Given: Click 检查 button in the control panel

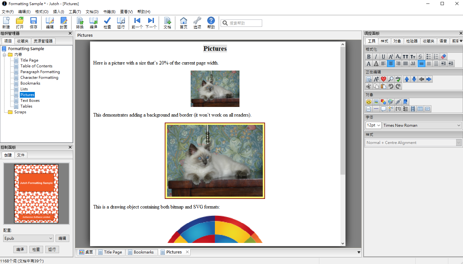Looking at the screenshot, I should point(36,249).
